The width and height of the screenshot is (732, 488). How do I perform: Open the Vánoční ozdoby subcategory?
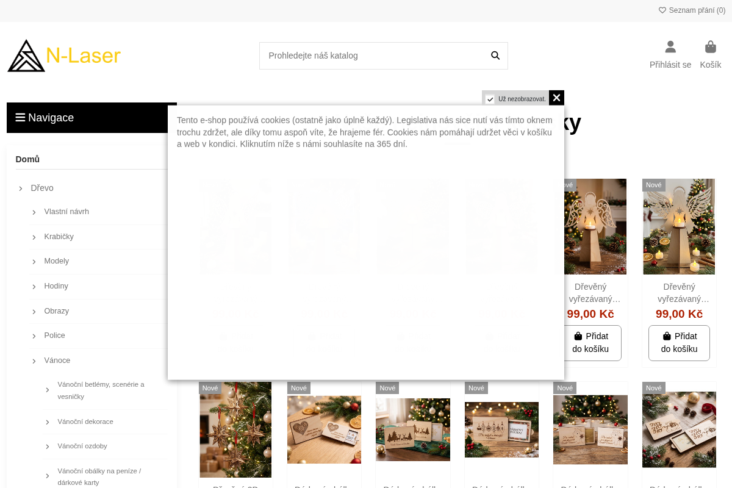point(82,446)
